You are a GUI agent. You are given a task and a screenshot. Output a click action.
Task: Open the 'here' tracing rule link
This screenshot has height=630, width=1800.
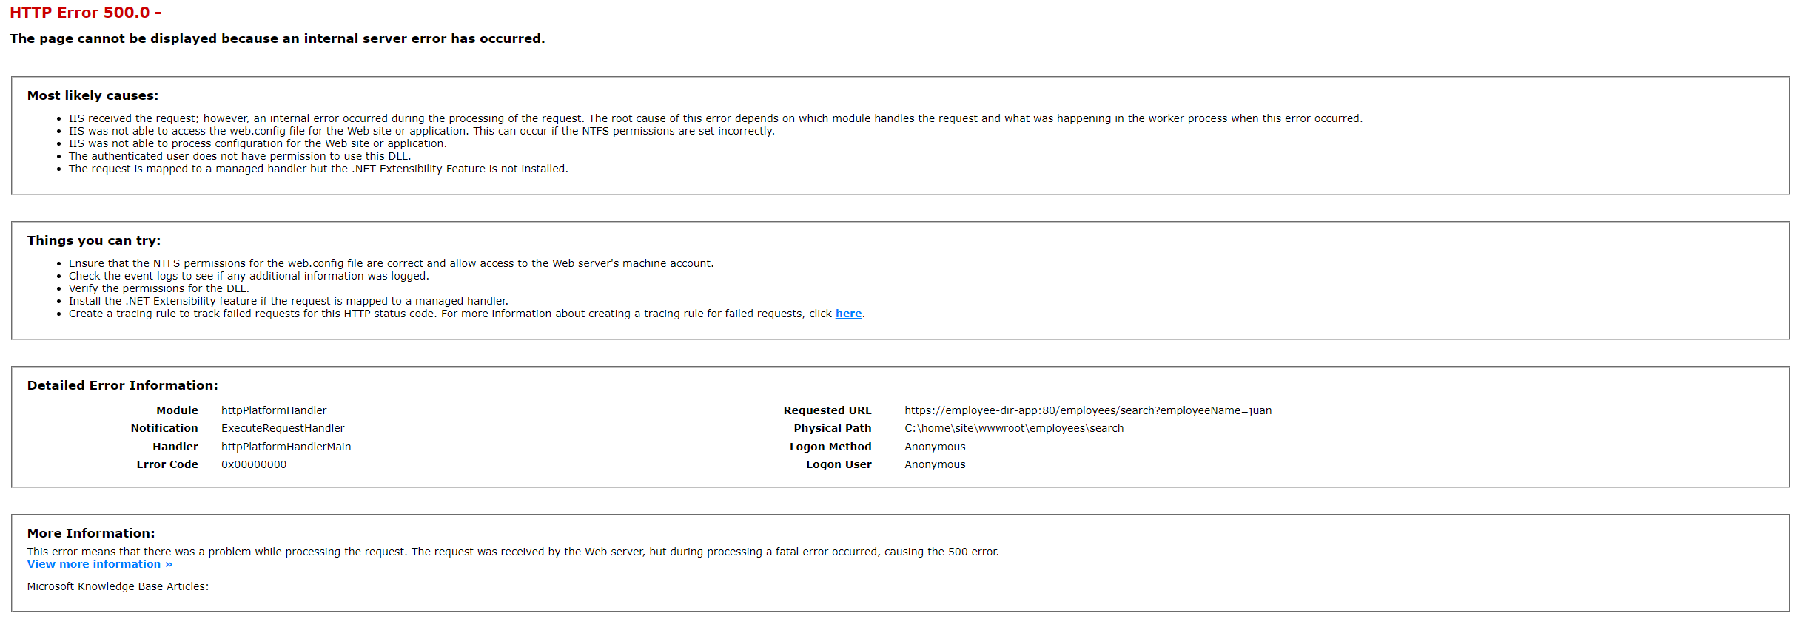[x=848, y=314]
